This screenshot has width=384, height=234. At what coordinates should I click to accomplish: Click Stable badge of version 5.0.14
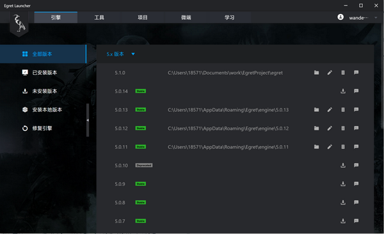[x=141, y=91]
